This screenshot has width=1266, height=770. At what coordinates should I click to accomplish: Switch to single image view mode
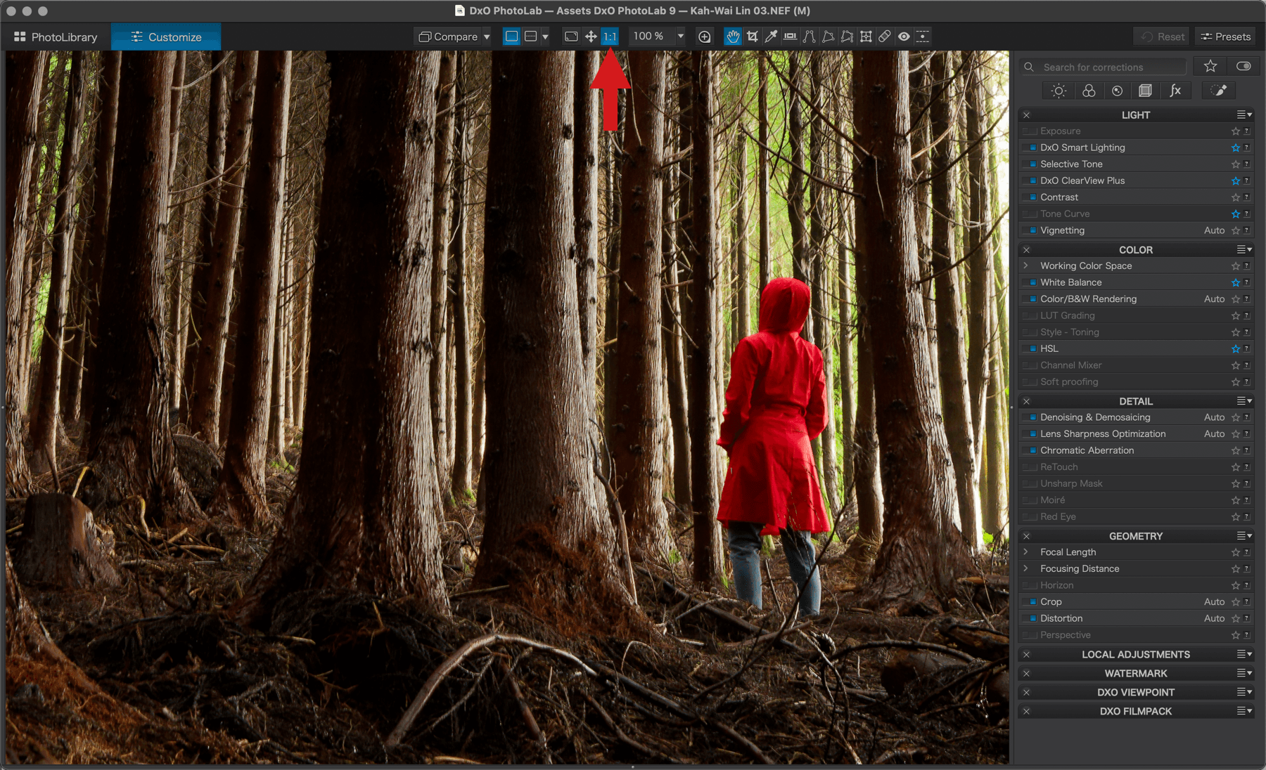click(x=511, y=37)
